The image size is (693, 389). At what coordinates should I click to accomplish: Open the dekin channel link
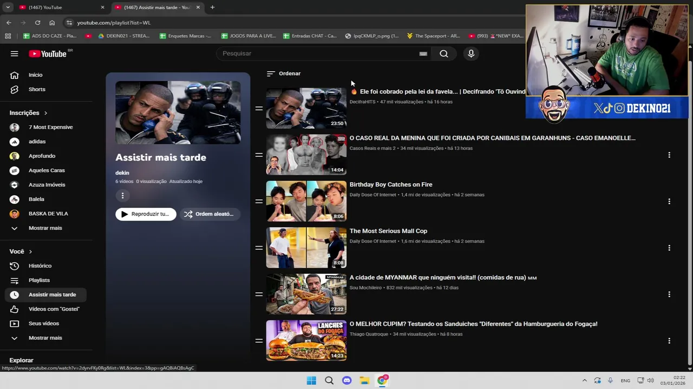pos(122,173)
